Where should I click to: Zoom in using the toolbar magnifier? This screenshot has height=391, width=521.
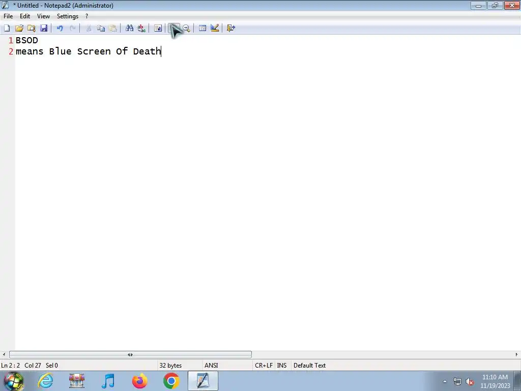[x=174, y=29]
